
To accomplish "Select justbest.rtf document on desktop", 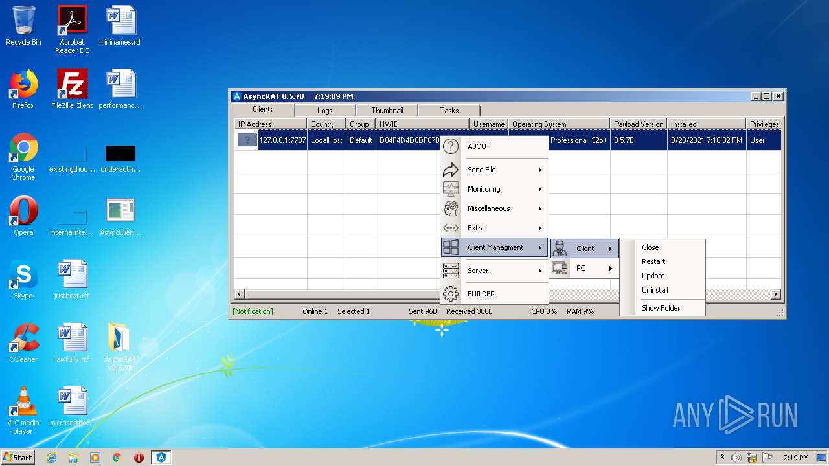I will (x=72, y=280).
